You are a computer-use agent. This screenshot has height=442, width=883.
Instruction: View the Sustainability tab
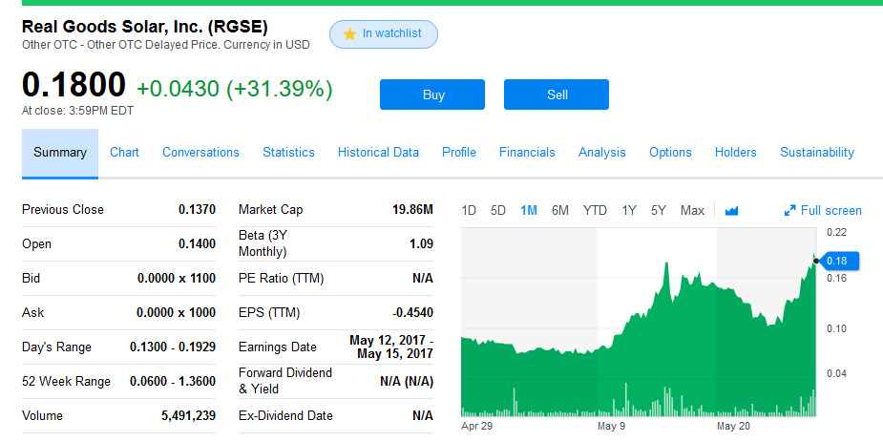click(816, 153)
